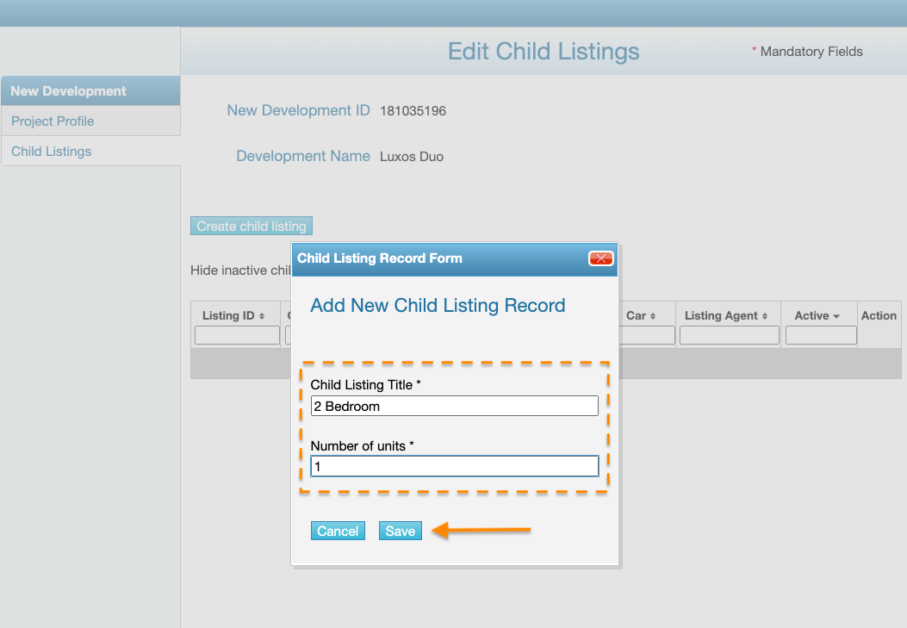Save the new child listing record
The height and width of the screenshot is (628, 907).
pos(400,531)
